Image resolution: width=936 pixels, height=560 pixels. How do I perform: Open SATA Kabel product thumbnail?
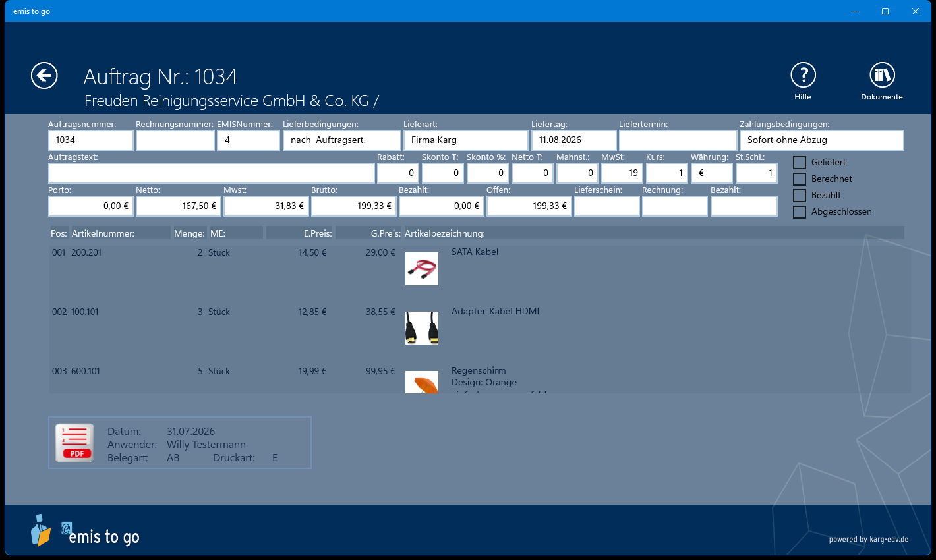(422, 269)
